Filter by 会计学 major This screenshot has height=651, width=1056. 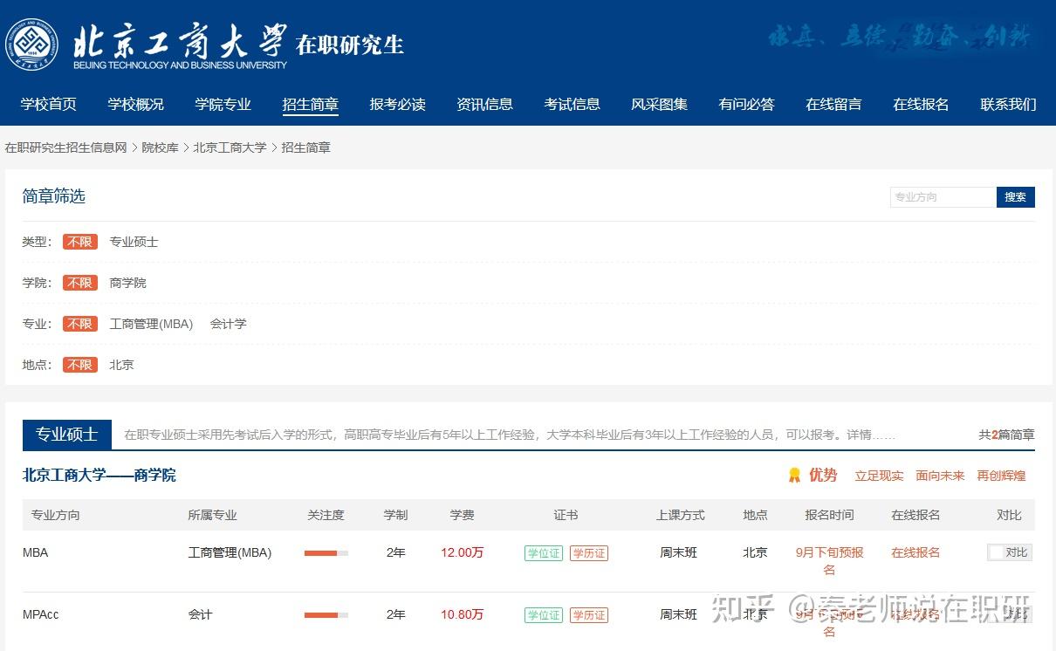[229, 324]
